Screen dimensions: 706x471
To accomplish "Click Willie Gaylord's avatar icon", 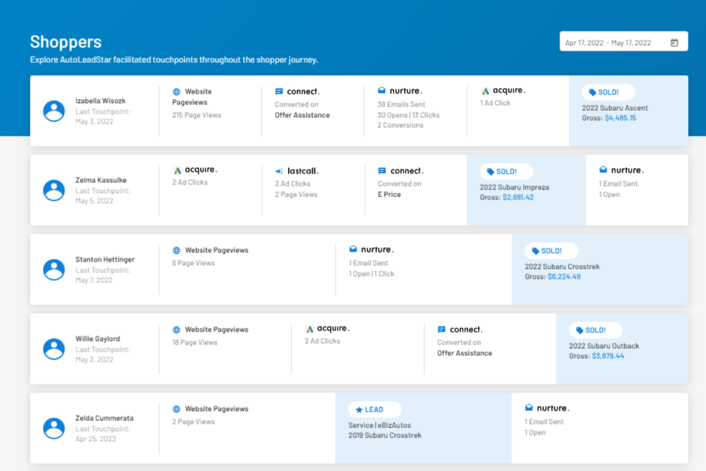I will [x=54, y=349].
